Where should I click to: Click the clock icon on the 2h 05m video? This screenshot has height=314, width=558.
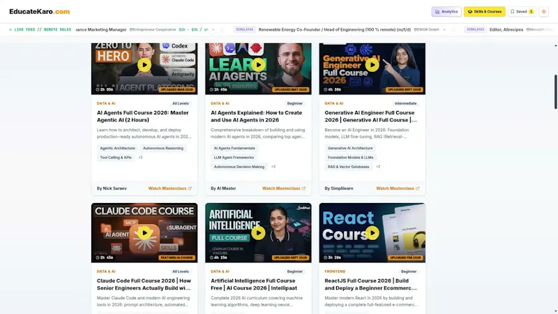coord(98,90)
